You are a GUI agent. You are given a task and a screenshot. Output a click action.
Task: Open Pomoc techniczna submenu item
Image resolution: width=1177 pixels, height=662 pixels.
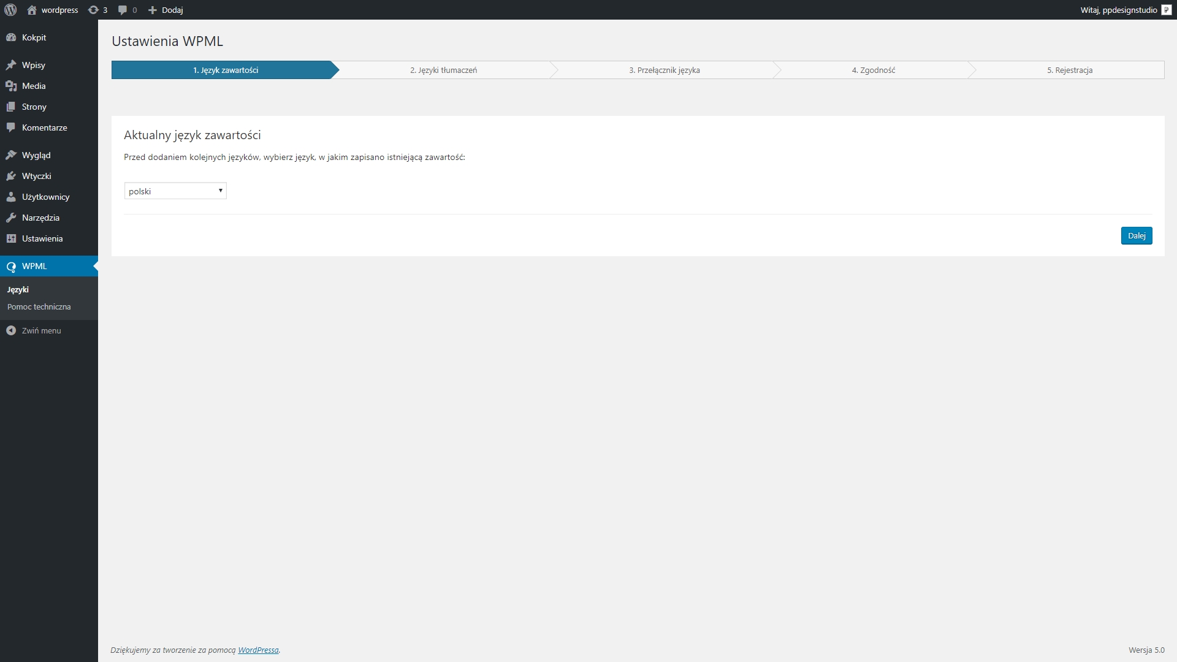pyautogui.click(x=49, y=306)
